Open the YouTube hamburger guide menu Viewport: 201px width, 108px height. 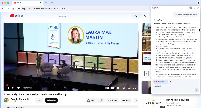5,16
